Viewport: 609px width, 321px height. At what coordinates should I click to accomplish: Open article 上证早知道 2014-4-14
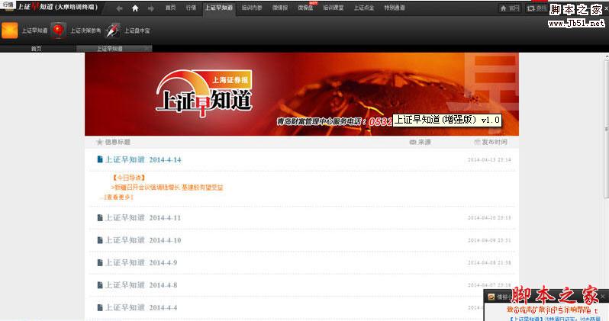click(143, 159)
